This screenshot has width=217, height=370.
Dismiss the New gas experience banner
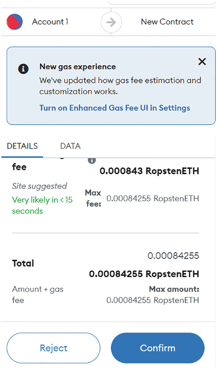[202, 62]
